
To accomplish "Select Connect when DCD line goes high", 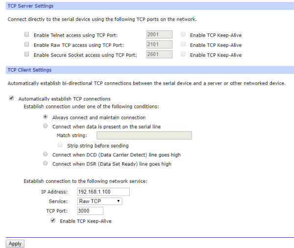I will (x=45, y=154).
